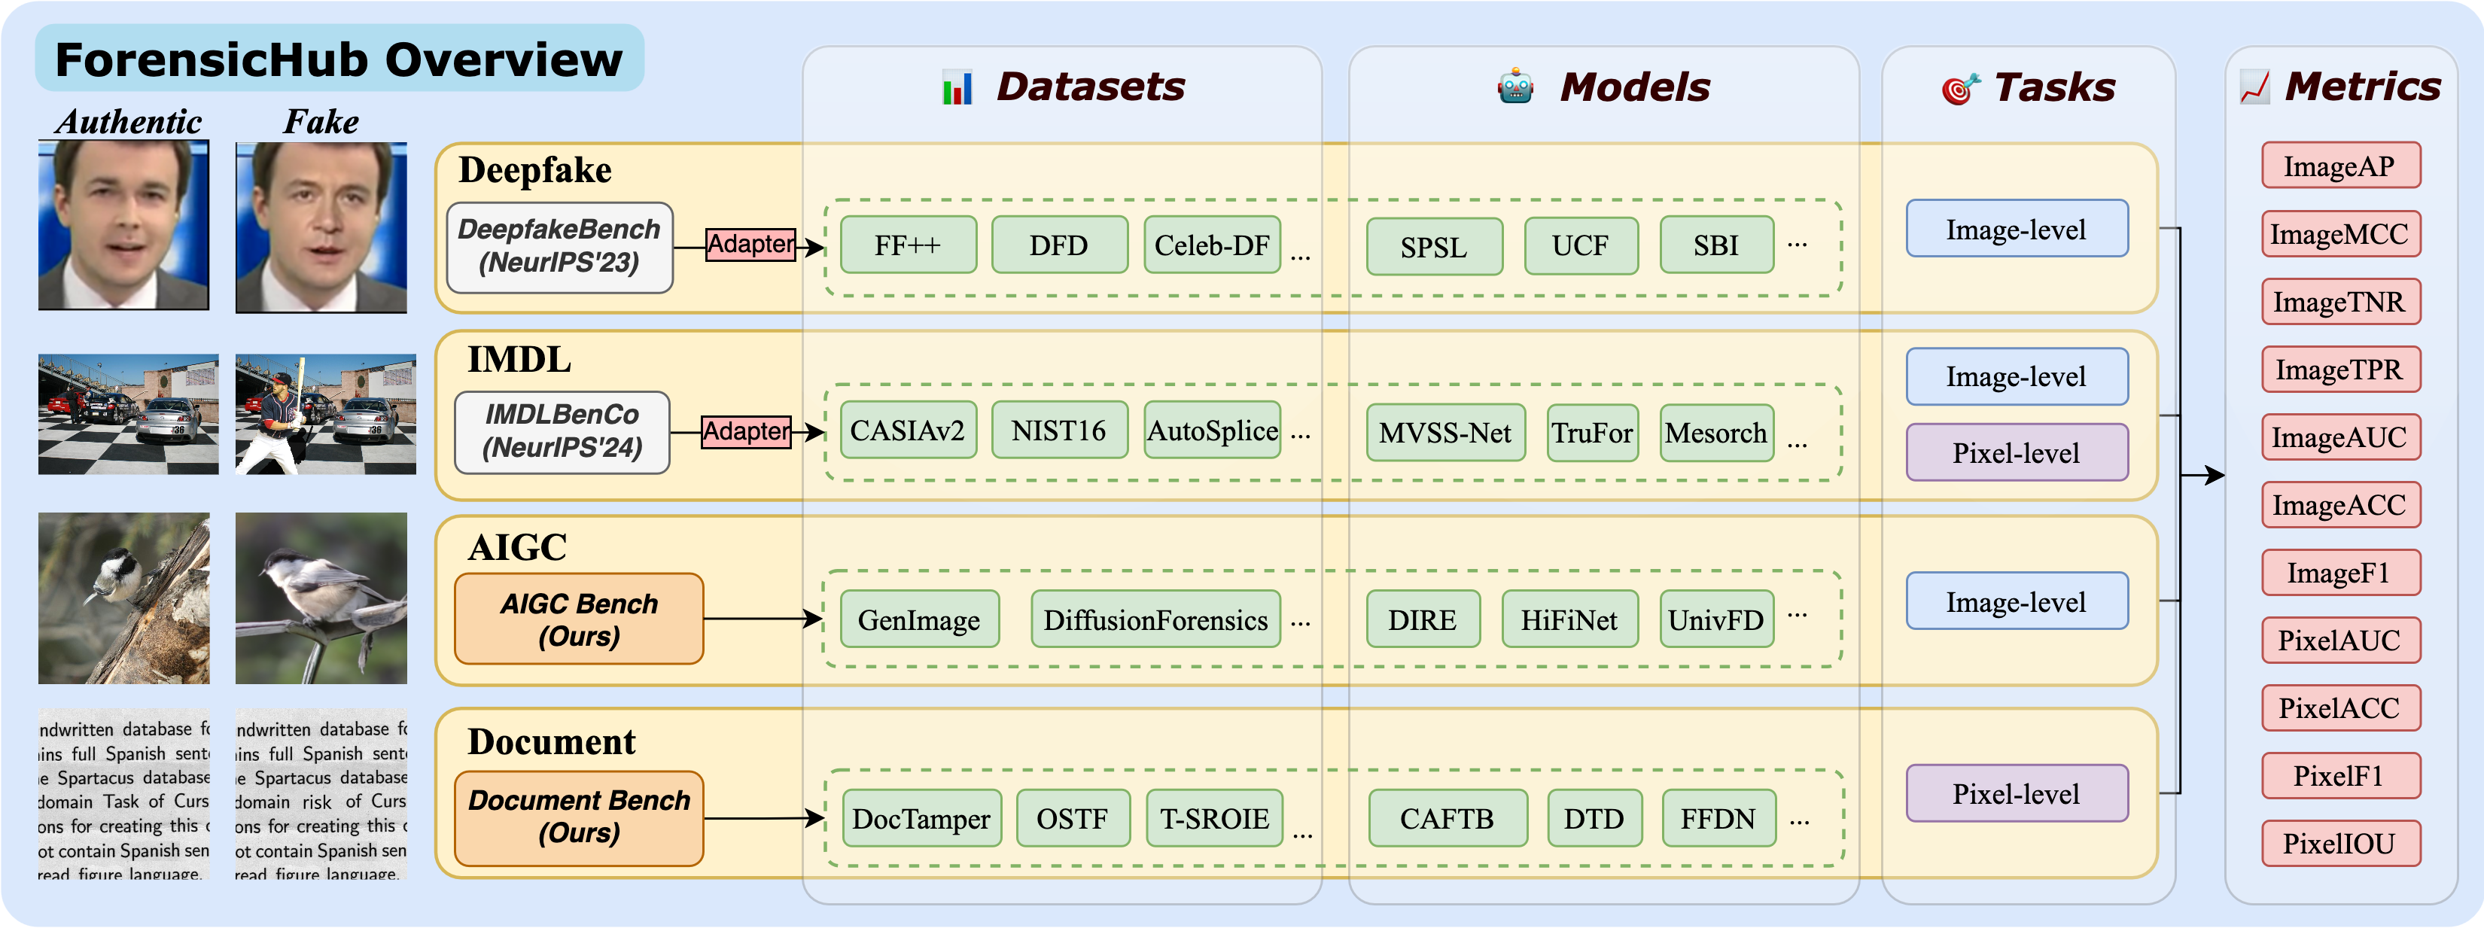The width and height of the screenshot is (2484, 928).
Task: Select the PixelIOU metric
Action: [2339, 844]
